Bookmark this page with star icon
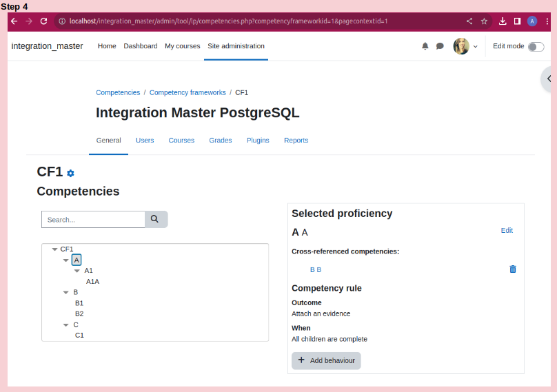Image resolution: width=557 pixels, height=392 pixels. click(x=484, y=21)
